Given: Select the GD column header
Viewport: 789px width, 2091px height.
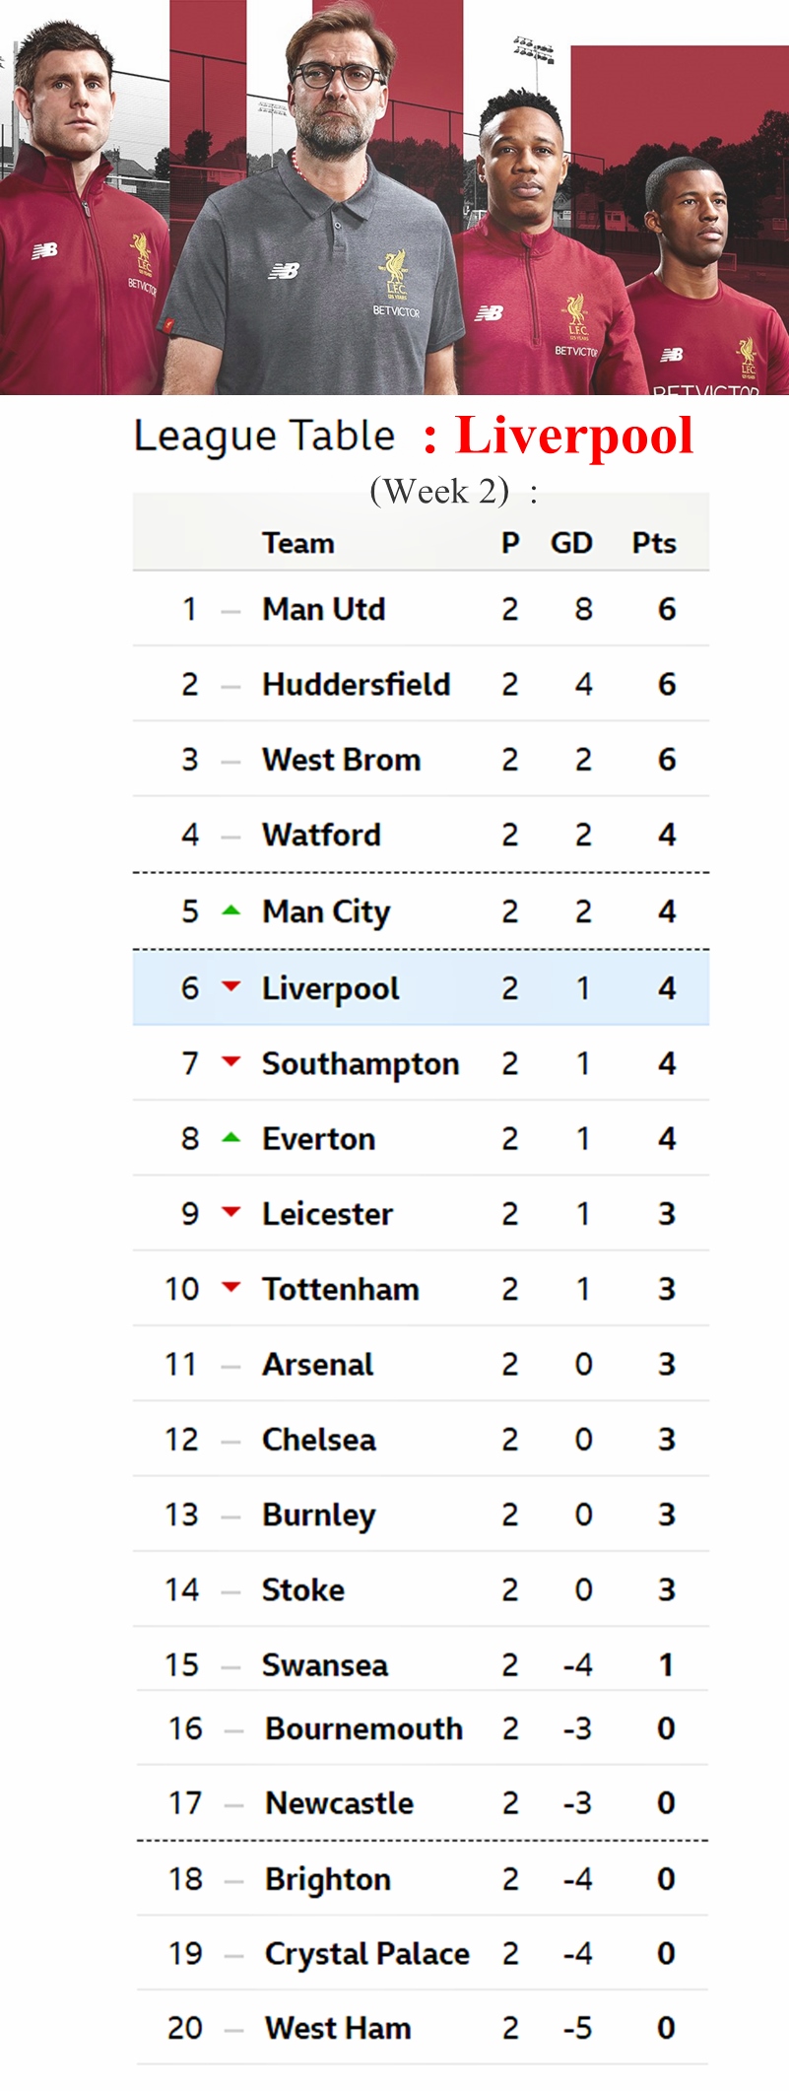Looking at the screenshot, I should click(571, 543).
